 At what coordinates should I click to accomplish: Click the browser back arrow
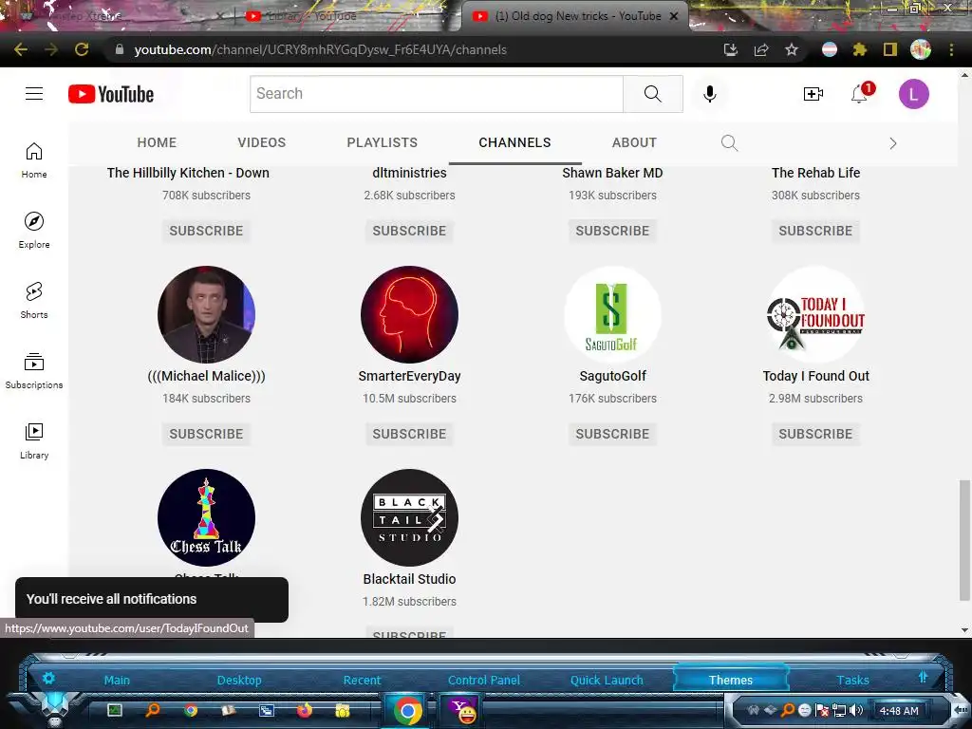pos(21,49)
